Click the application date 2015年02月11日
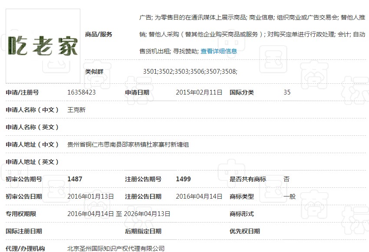The width and height of the screenshot is (369, 252). (199, 92)
